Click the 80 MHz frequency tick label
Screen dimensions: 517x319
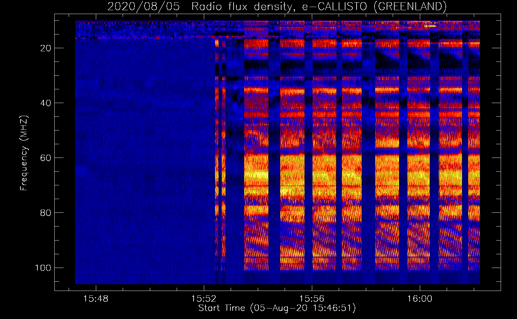click(46, 213)
